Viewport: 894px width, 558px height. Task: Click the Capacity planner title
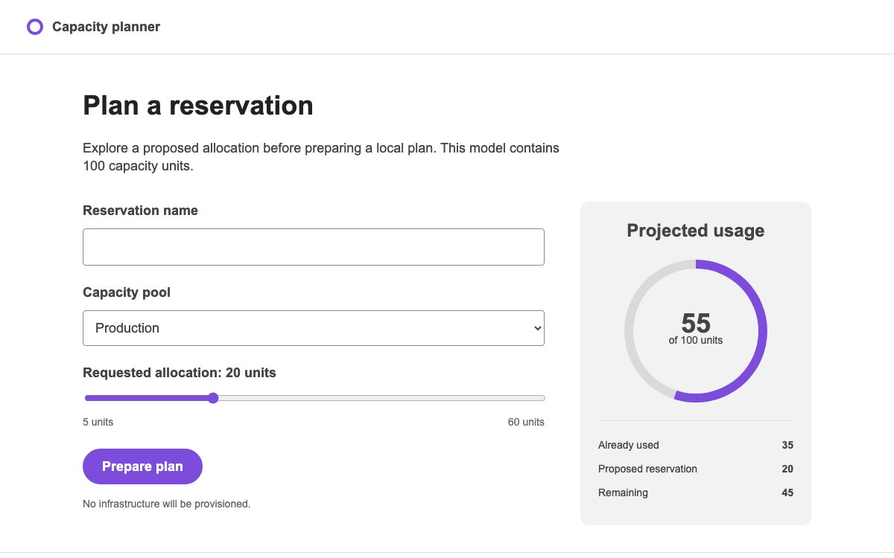(106, 27)
